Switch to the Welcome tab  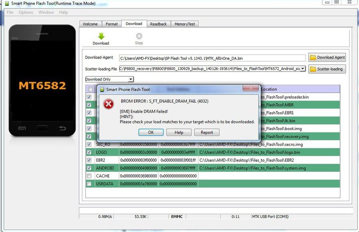pos(90,24)
